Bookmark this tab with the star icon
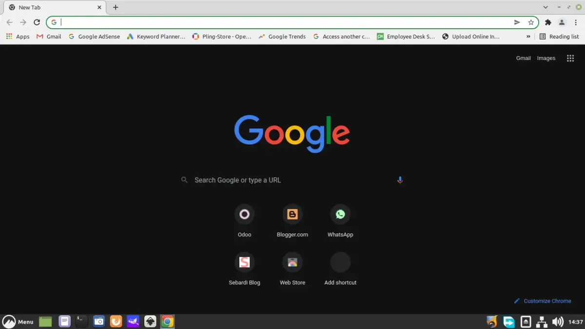The height and width of the screenshot is (329, 585). click(x=531, y=22)
